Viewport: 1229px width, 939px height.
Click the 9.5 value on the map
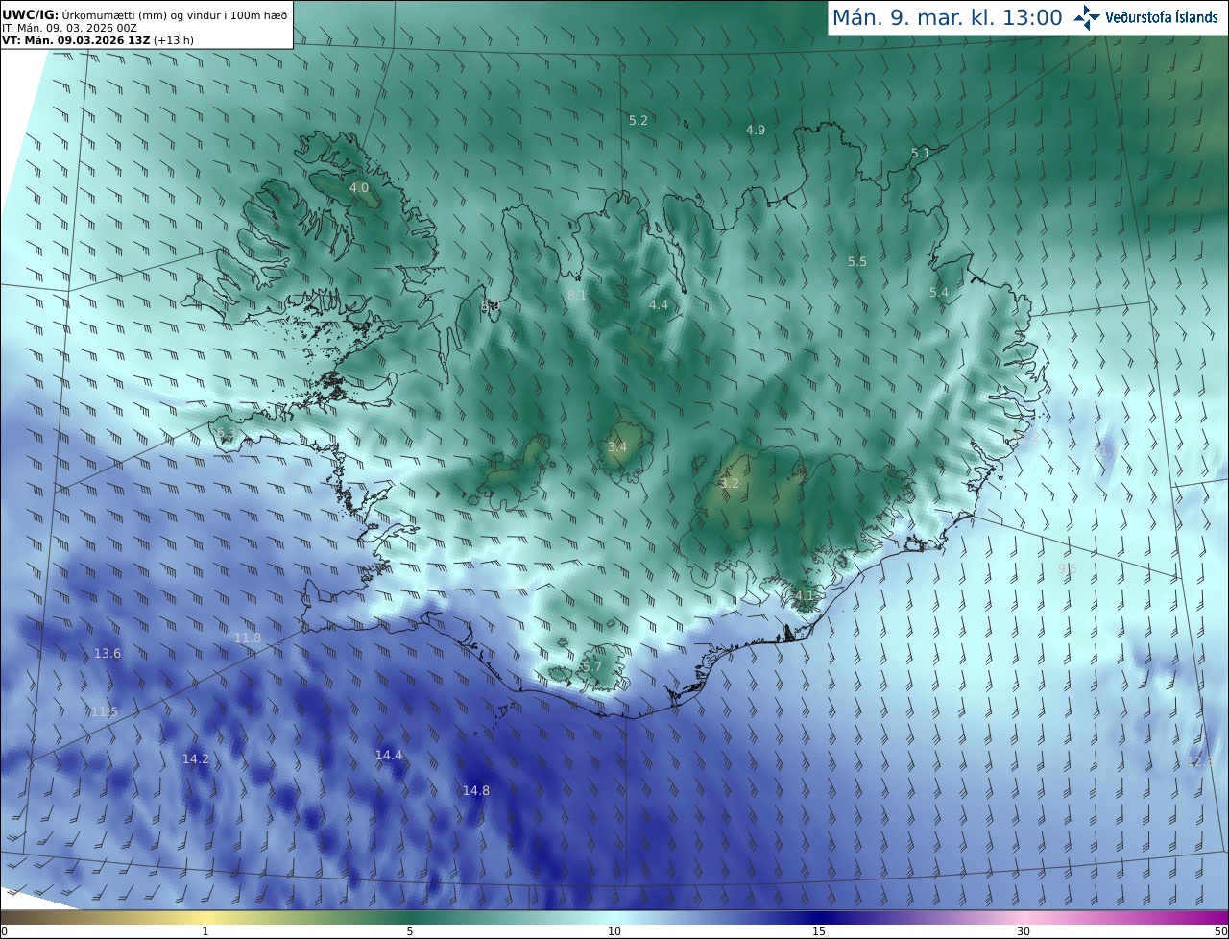(1068, 569)
